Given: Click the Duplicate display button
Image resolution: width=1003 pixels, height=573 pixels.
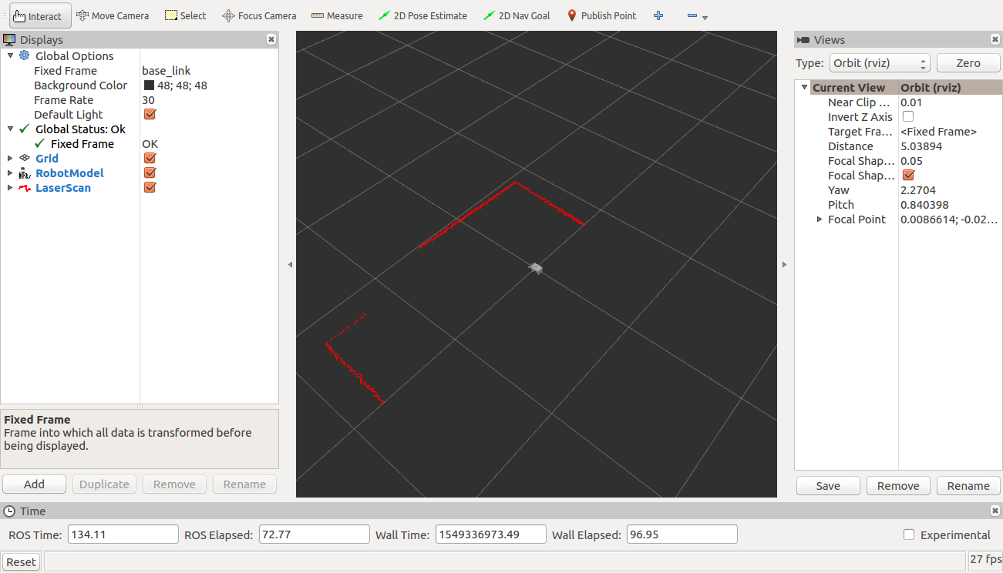Looking at the screenshot, I should tap(104, 484).
